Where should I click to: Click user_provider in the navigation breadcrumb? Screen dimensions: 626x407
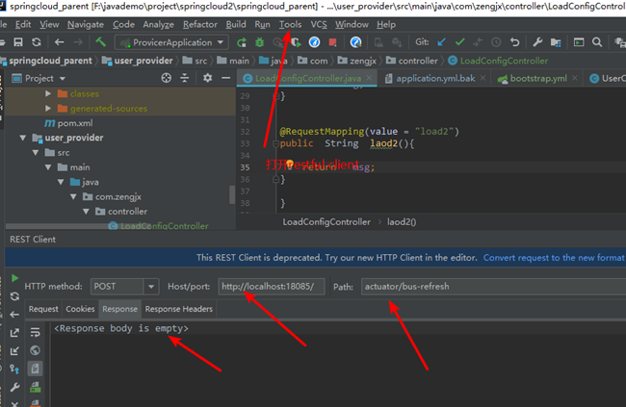click(x=143, y=61)
